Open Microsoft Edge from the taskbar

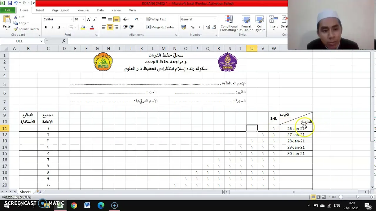point(101,205)
